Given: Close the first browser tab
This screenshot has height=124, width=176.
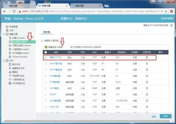Looking at the screenshot, I should (x=34, y=6).
